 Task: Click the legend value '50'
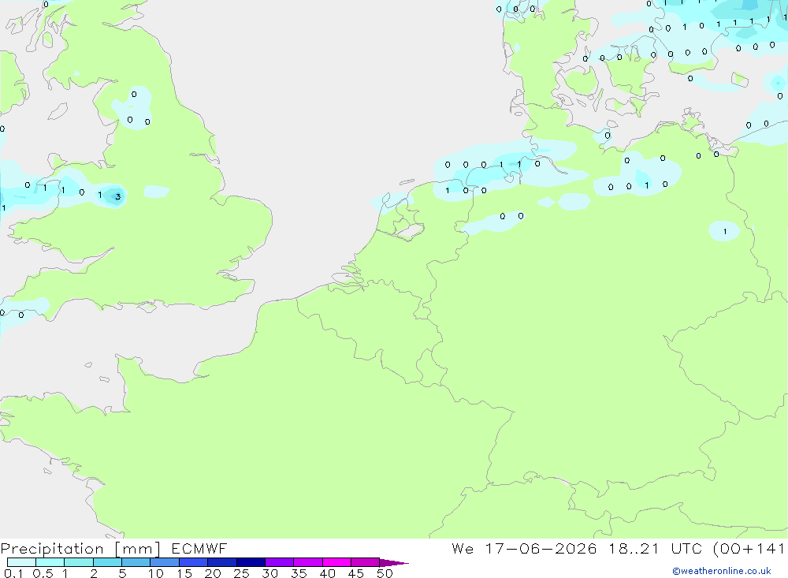385,573
